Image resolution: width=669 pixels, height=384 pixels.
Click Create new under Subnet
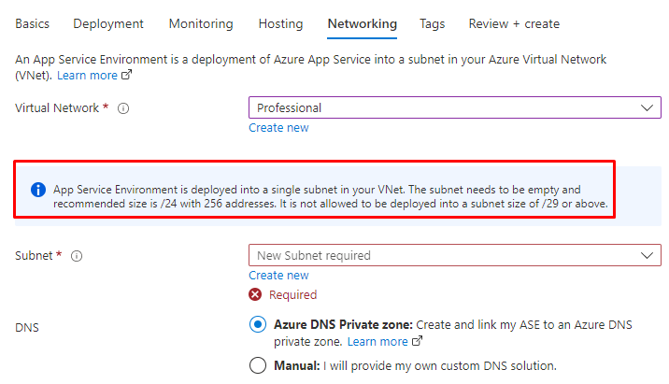[x=278, y=276]
